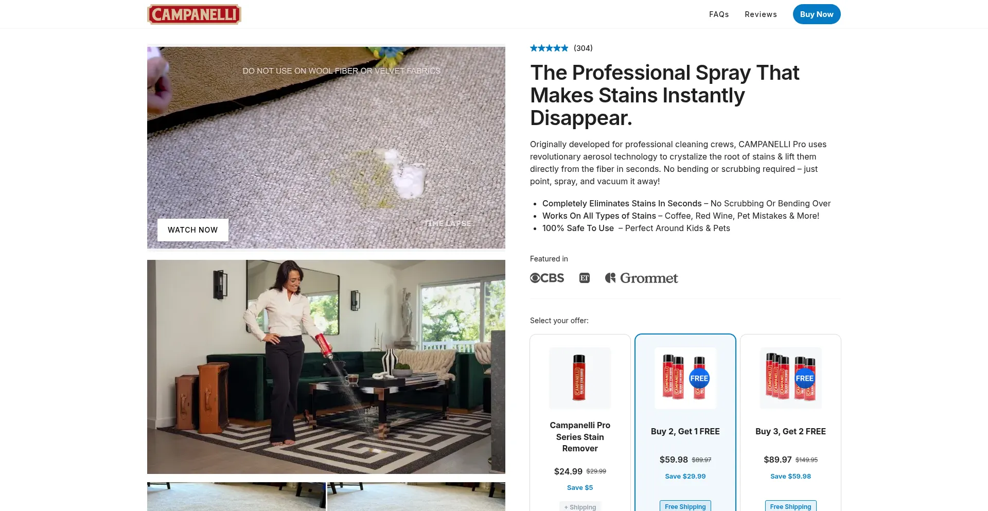Click the Grommet logo
Screen dimensions: 988x511
pos(642,278)
